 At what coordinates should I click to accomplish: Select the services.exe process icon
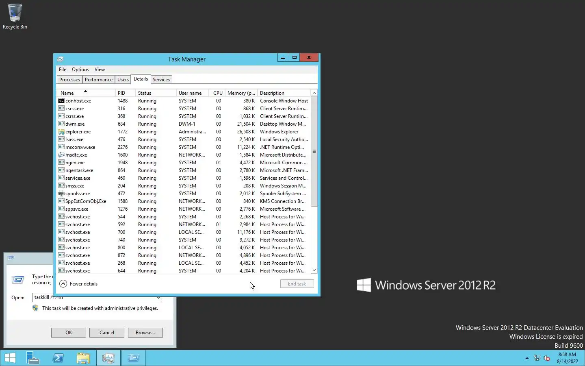pos(61,178)
